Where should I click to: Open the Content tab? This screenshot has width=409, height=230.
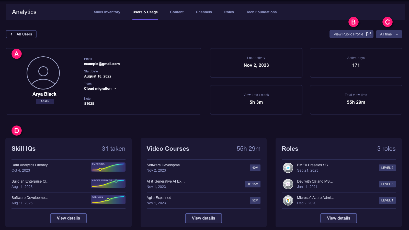pos(177,12)
